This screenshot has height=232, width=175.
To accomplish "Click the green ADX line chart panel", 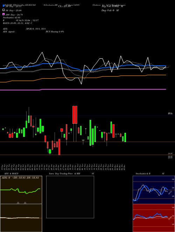I will click(x=21, y=190).
